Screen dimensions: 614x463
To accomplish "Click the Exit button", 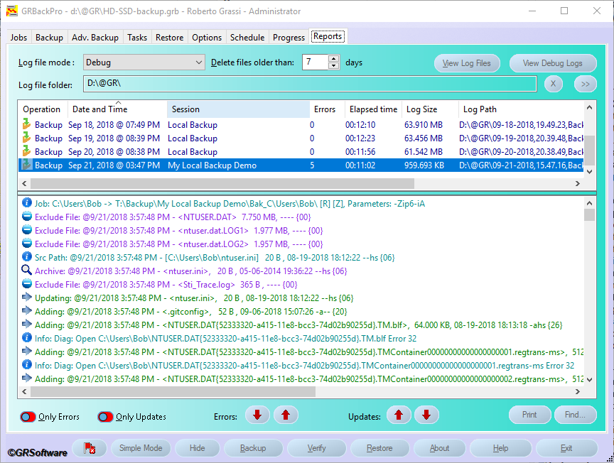I will click(x=566, y=448).
